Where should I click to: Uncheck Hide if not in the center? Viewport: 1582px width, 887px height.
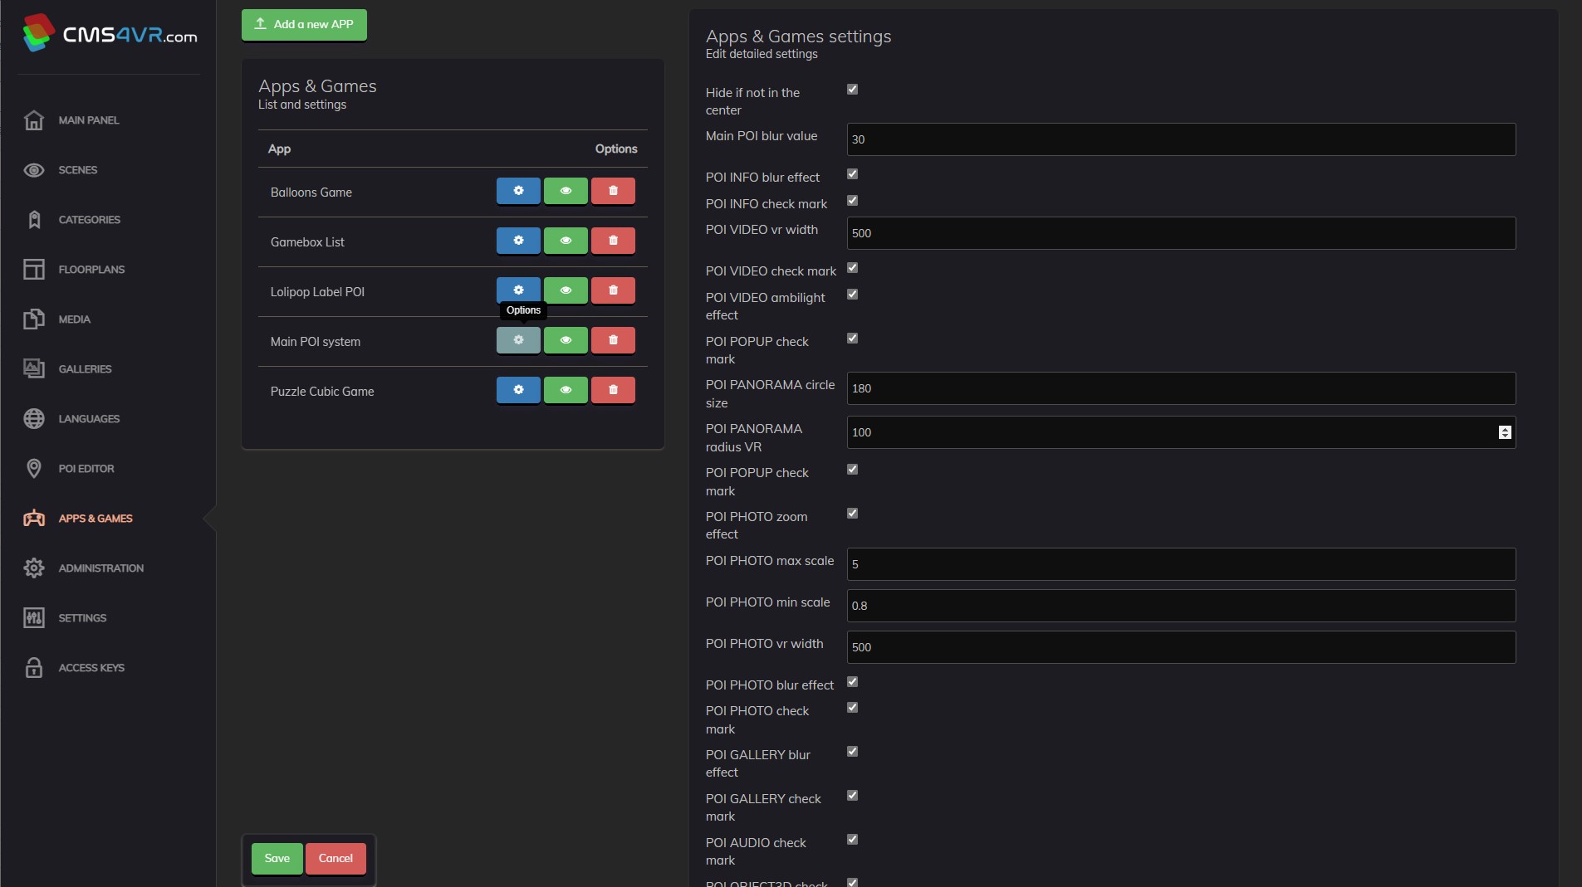click(x=852, y=90)
